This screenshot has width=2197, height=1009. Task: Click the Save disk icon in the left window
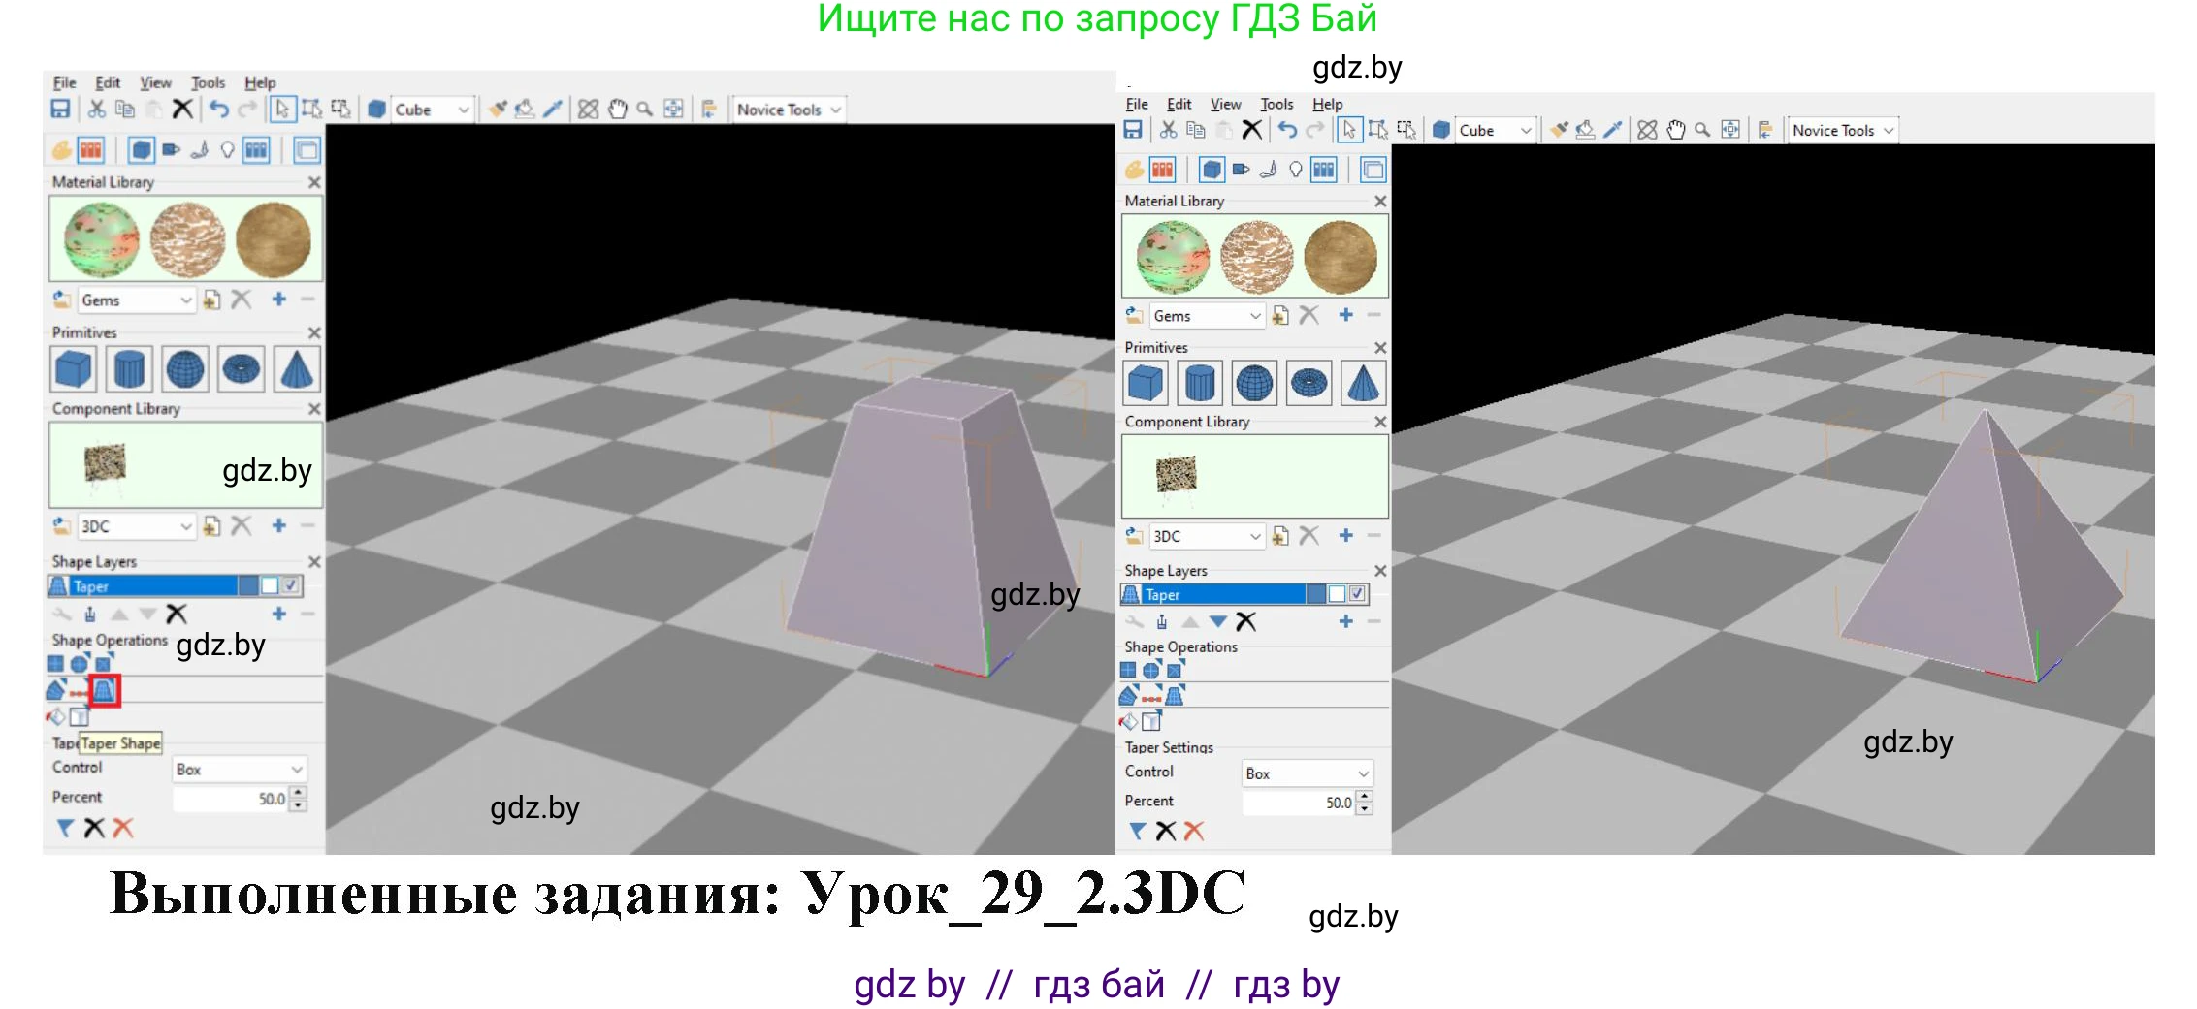coord(60,110)
